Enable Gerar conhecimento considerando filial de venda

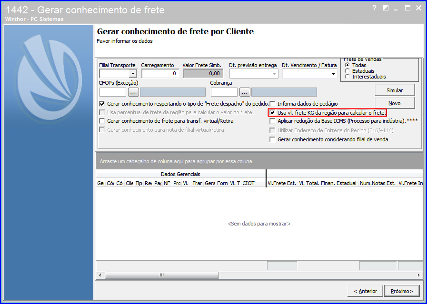coord(272,139)
